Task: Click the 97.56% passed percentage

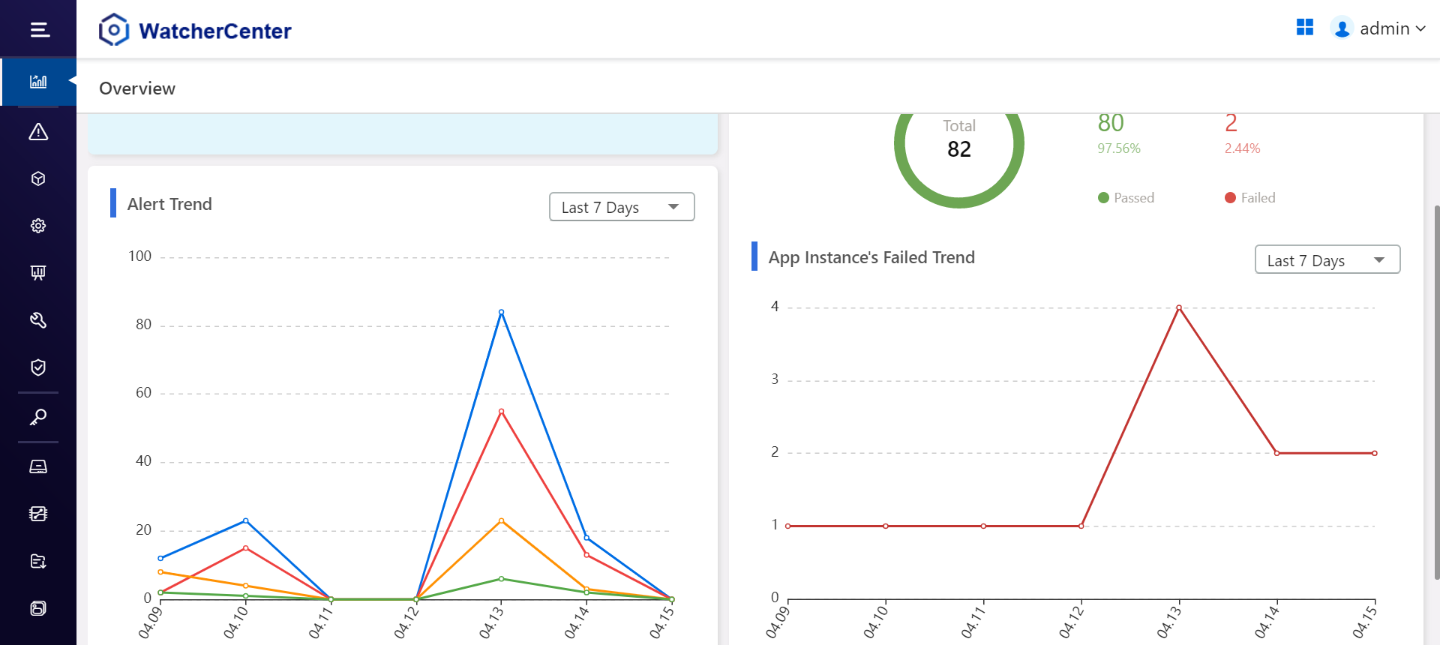Action: tap(1119, 148)
